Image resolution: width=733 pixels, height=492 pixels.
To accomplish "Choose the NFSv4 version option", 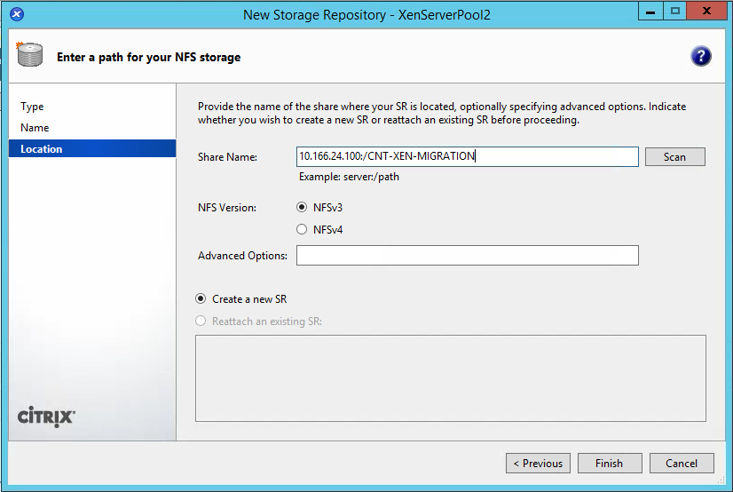I will click(302, 230).
